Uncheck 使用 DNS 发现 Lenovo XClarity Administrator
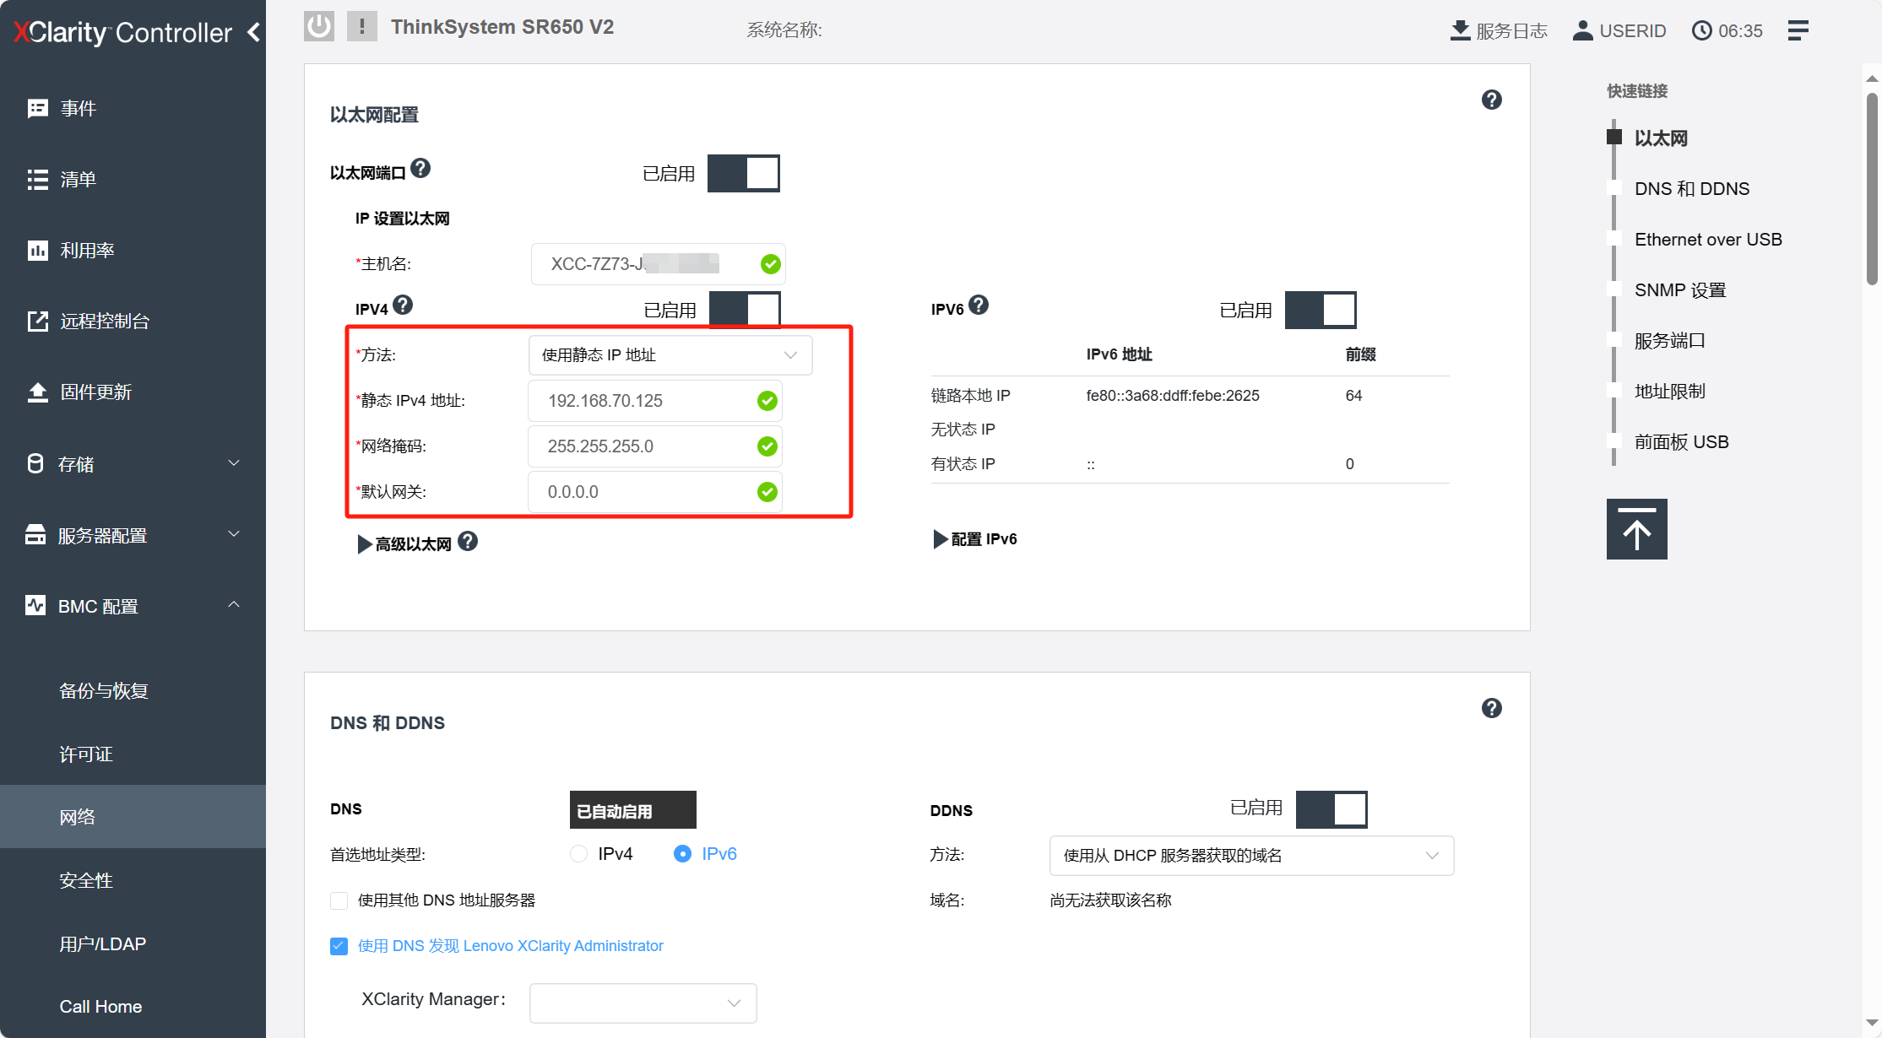Screen dimensions: 1882x1038 click(339, 946)
